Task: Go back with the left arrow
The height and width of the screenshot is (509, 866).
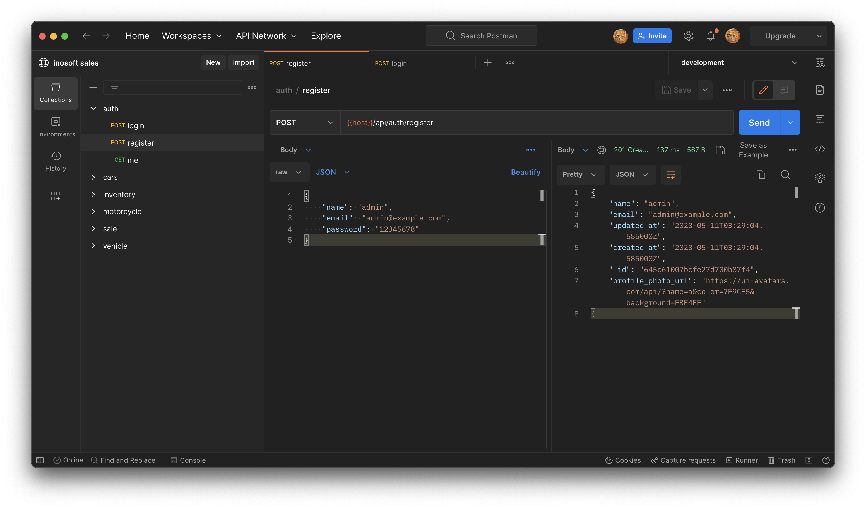Action: pos(86,36)
